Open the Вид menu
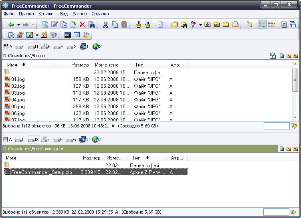The image size is (301, 218). click(x=64, y=14)
